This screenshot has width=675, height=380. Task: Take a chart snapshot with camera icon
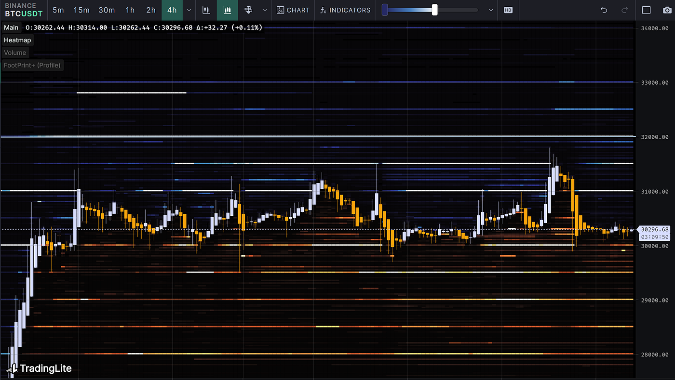[667, 10]
